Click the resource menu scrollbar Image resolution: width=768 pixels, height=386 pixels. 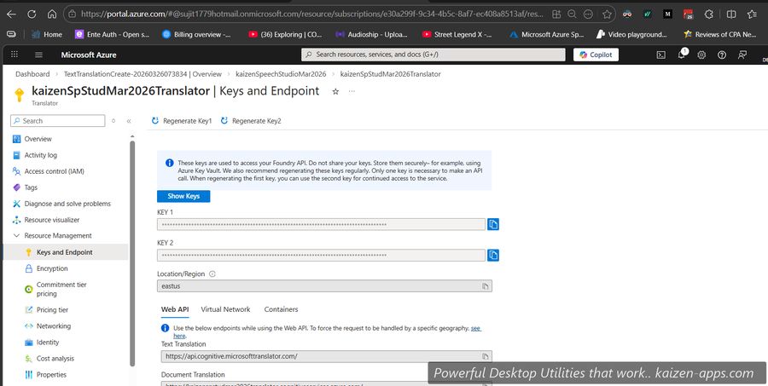[x=132, y=253]
